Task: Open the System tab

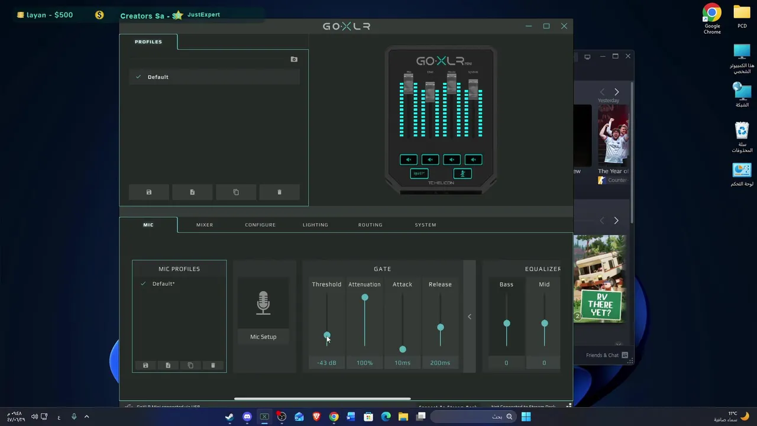Action: [x=425, y=225]
